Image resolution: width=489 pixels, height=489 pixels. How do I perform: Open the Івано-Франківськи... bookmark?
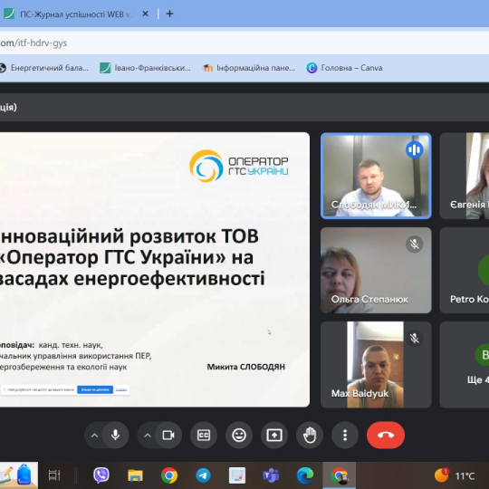click(x=145, y=68)
